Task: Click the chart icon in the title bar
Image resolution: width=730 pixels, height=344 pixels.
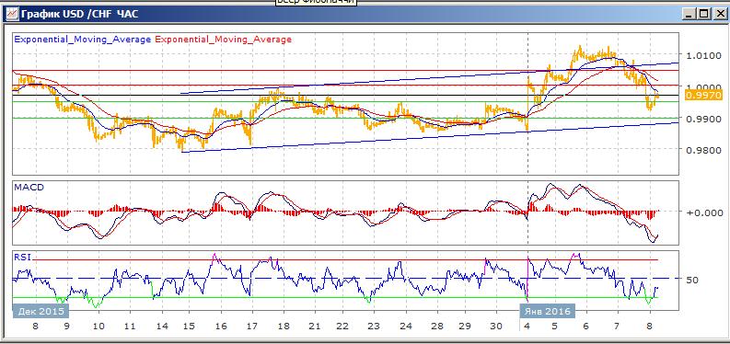Action: coord(12,14)
